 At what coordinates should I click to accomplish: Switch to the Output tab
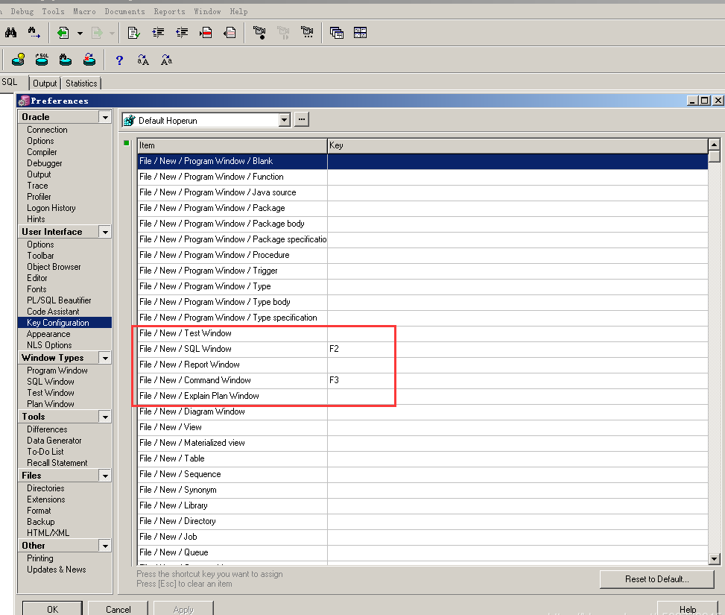click(45, 83)
